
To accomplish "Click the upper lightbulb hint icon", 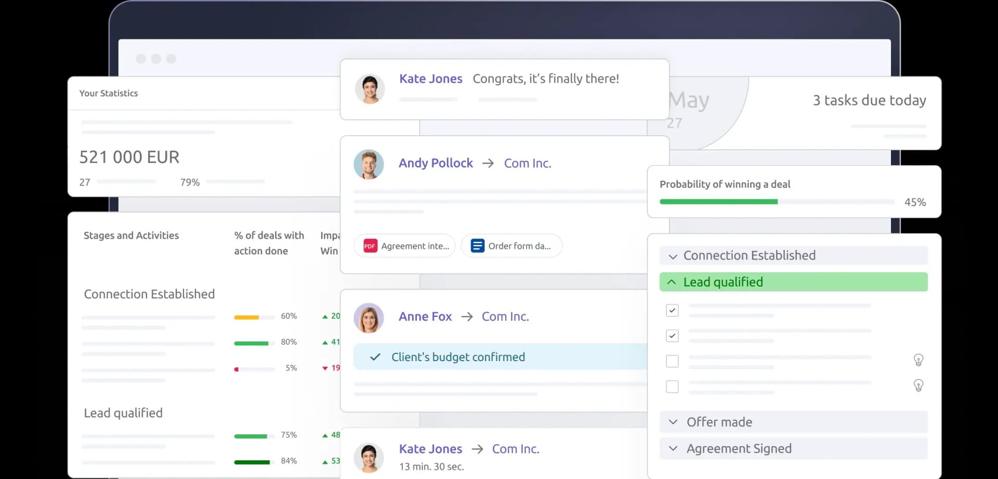I will tap(918, 360).
